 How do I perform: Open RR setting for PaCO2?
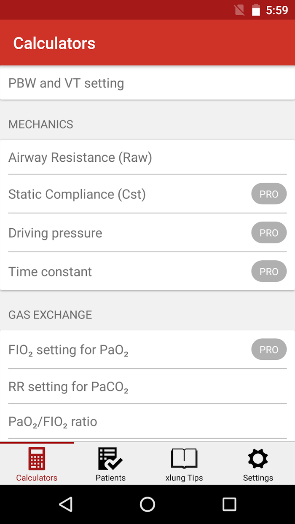tap(68, 387)
